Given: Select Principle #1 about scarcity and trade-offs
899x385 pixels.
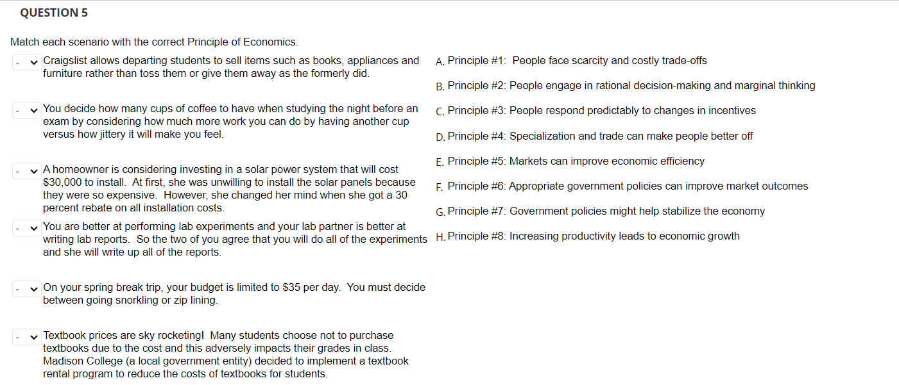Looking at the screenshot, I should [x=576, y=60].
